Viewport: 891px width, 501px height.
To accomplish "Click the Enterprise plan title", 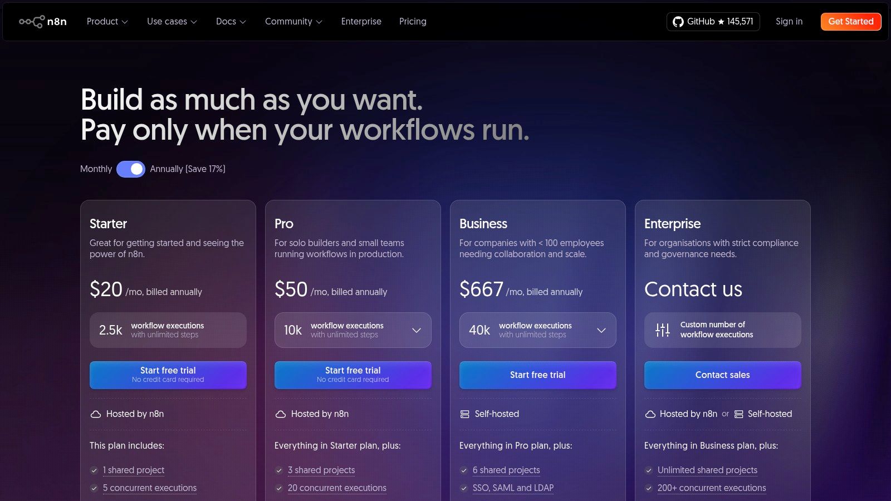I will (672, 224).
